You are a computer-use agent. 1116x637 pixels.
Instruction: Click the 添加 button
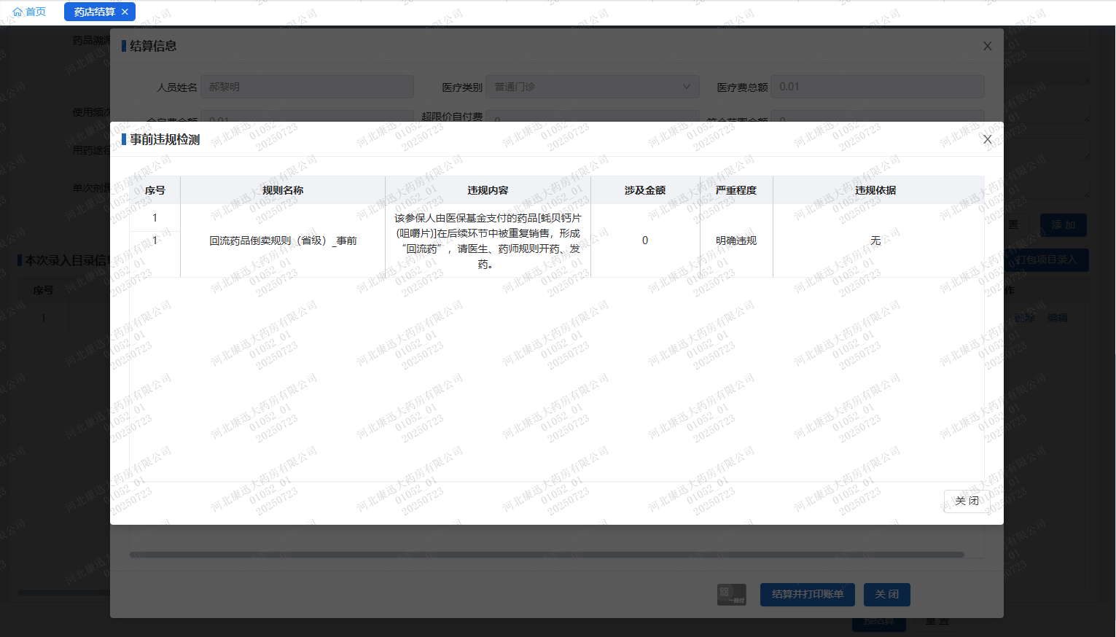[x=1063, y=224]
